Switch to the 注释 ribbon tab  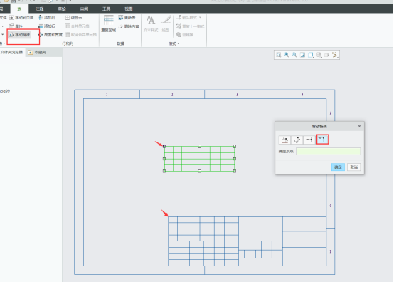tap(39, 9)
